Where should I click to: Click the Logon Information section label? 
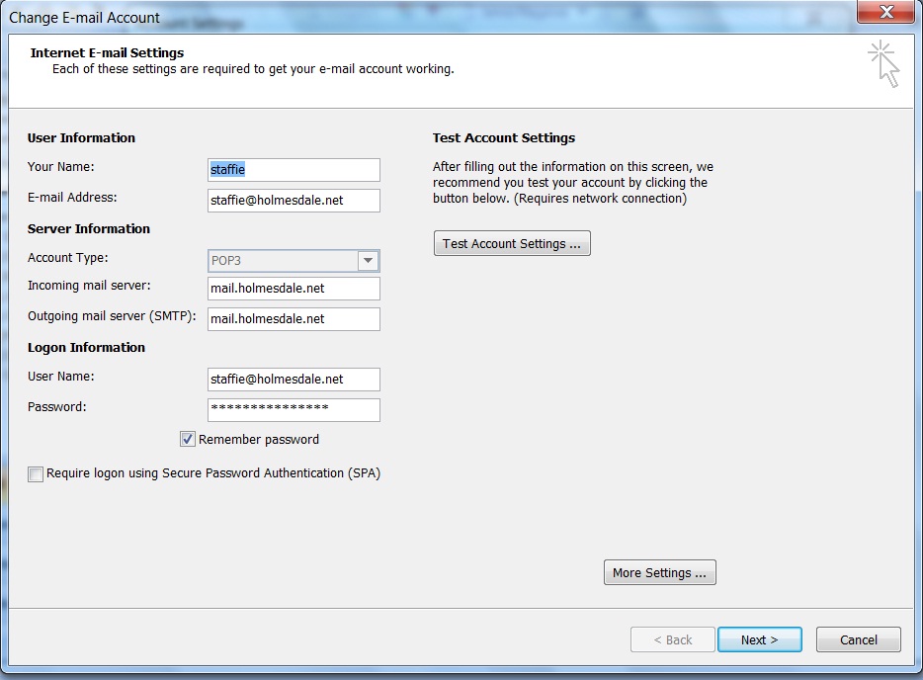coord(86,348)
